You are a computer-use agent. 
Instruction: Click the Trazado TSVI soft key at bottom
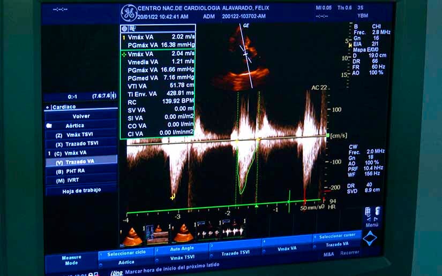[x=235, y=253]
